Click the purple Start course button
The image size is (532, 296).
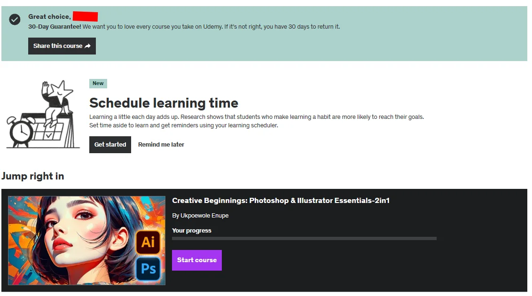(197, 260)
